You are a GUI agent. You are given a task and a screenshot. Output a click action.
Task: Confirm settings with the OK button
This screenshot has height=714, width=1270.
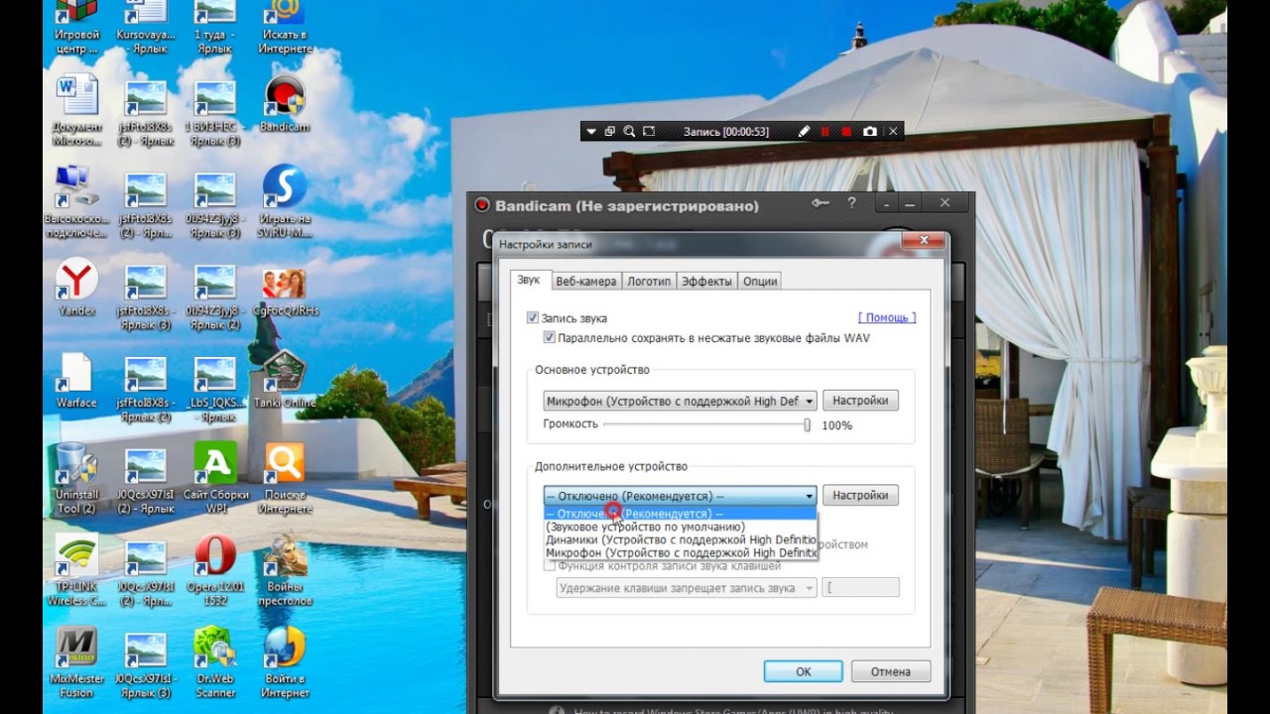click(803, 671)
